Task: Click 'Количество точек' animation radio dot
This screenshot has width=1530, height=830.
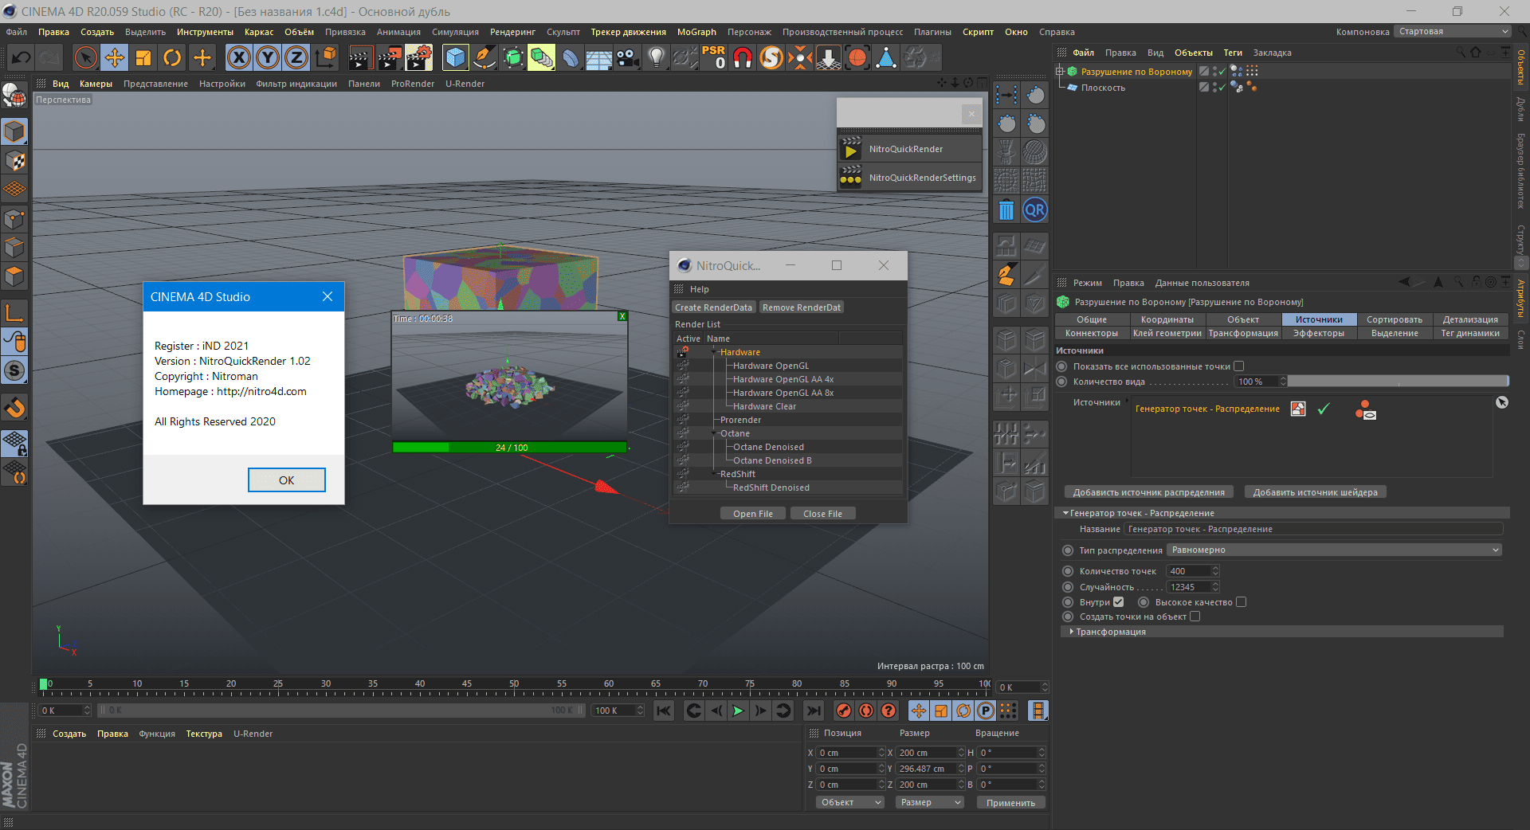Action: tap(1068, 571)
